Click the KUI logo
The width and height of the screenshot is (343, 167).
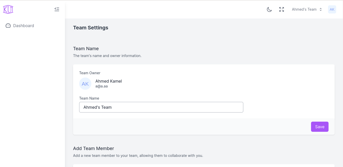tap(8, 9)
